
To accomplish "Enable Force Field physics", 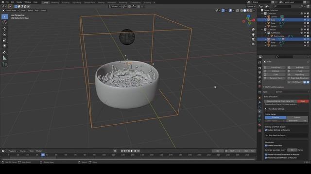I will tap(274, 68).
